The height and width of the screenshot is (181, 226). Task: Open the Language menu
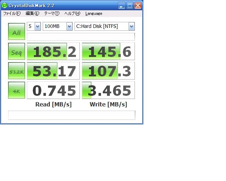pyautogui.click(x=94, y=13)
